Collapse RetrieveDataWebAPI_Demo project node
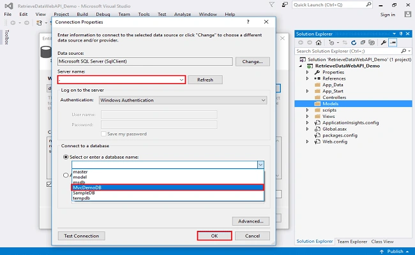This screenshot has height=255, width=415. click(x=301, y=66)
